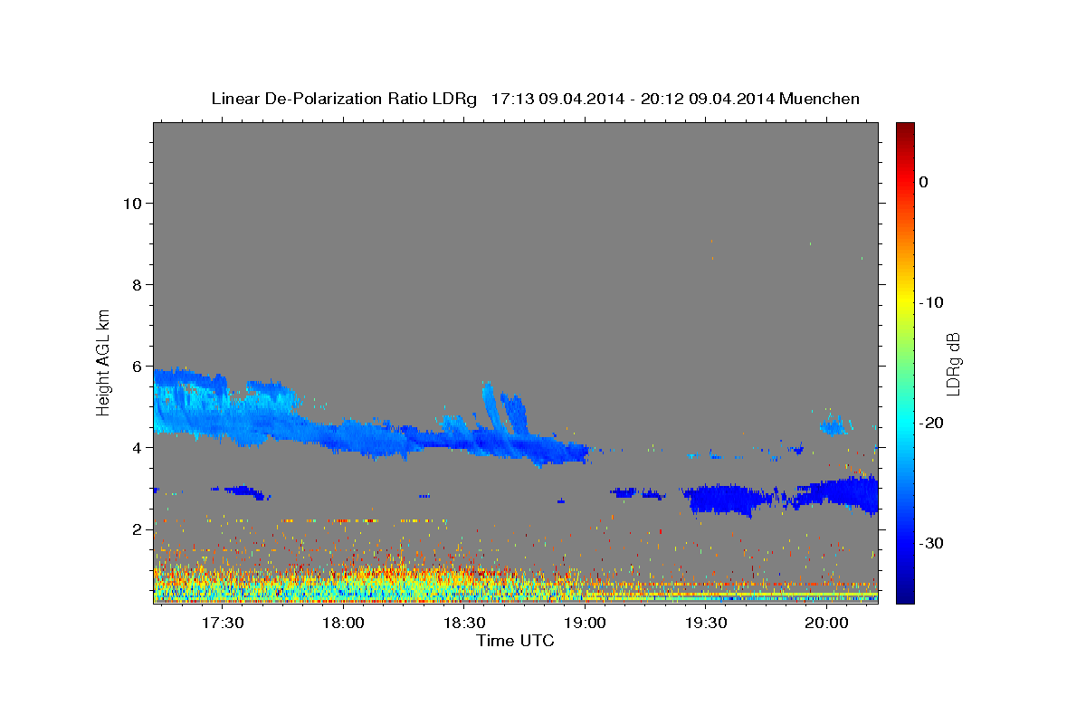Click the plot title 'Linear De-Polarization Ratio LDRg'
This screenshot has width=1086, height=724.
(x=344, y=99)
